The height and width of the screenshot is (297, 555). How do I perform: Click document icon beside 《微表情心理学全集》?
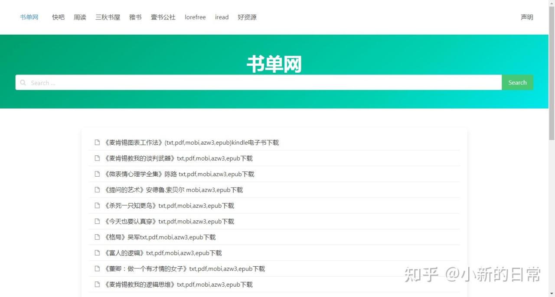coord(98,174)
